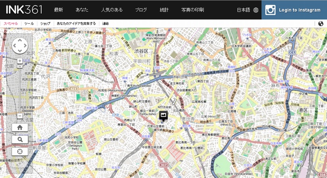Click Login to Instagram button
327x178 pixels.
[294, 10]
